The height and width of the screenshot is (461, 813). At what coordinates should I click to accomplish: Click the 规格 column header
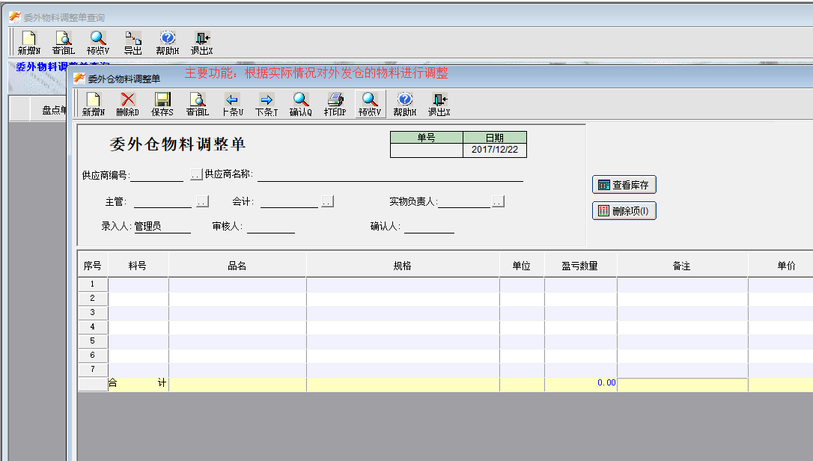[403, 266]
